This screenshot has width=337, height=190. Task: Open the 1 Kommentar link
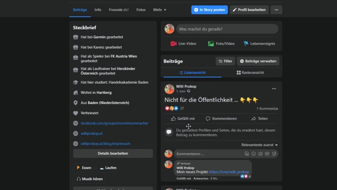pos(267,108)
